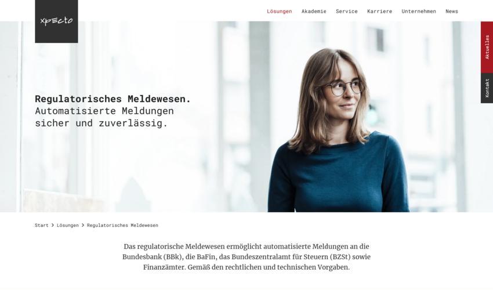Viewport: 493px width, 290px height.
Task: Click the bold Regulatorisches Meldewesen headline
Action: pyautogui.click(x=113, y=99)
